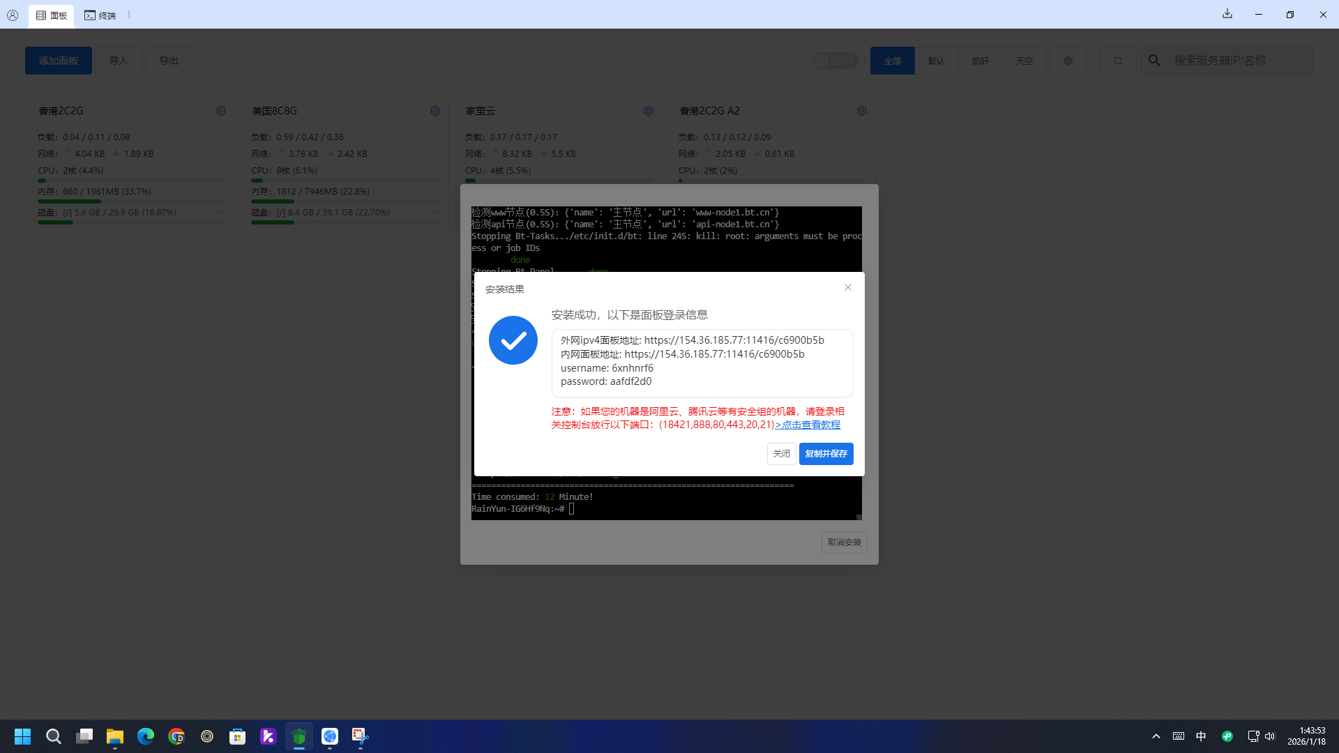
Task: Click the 关闭 button in dialog
Action: tap(781, 454)
